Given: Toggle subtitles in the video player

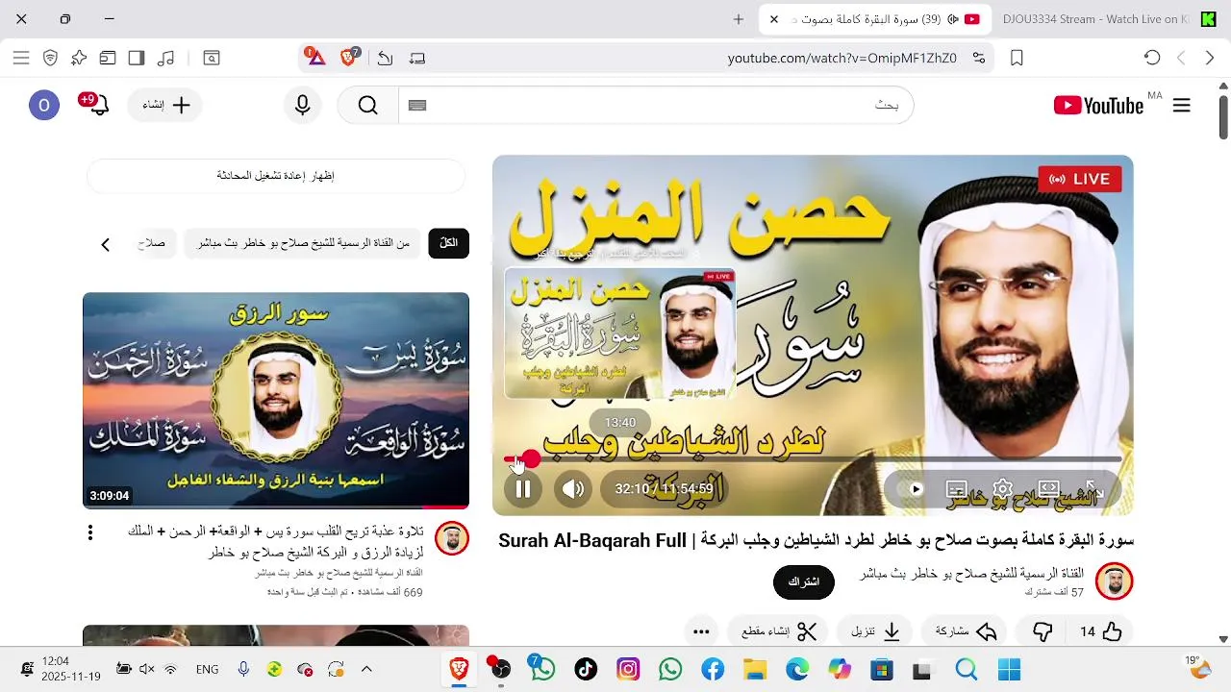Looking at the screenshot, I should 956,489.
